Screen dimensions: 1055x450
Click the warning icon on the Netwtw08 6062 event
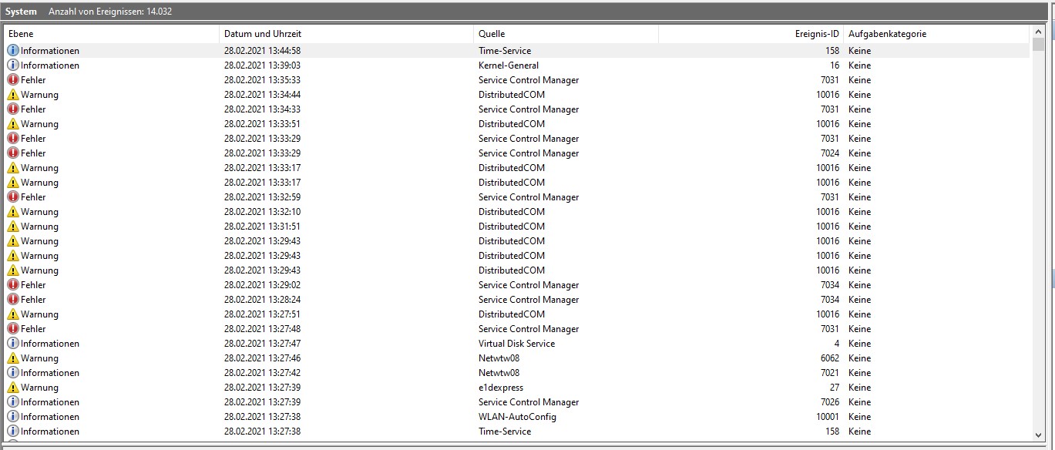click(x=11, y=358)
